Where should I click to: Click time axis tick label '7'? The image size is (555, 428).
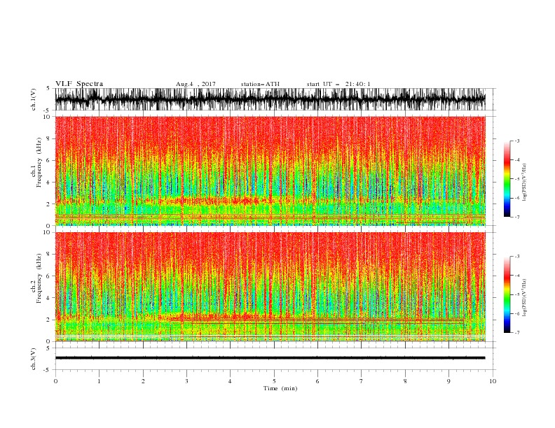[362, 381]
